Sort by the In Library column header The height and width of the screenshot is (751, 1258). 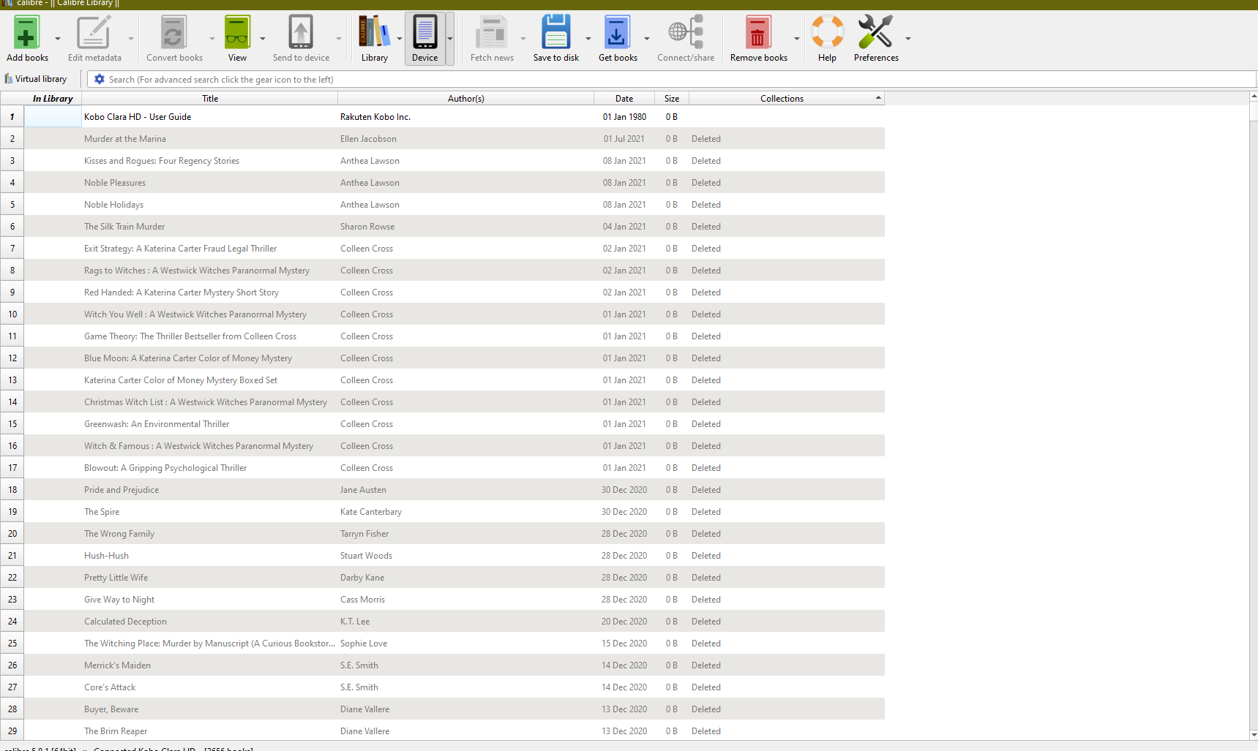click(x=53, y=98)
